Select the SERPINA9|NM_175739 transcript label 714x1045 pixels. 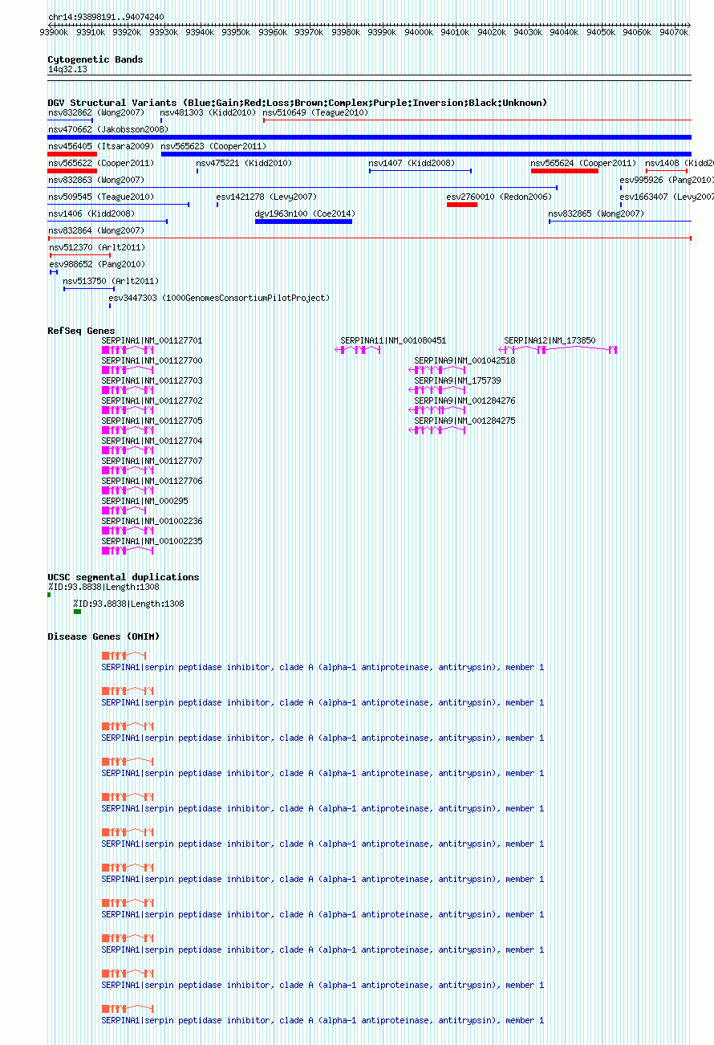click(x=457, y=380)
